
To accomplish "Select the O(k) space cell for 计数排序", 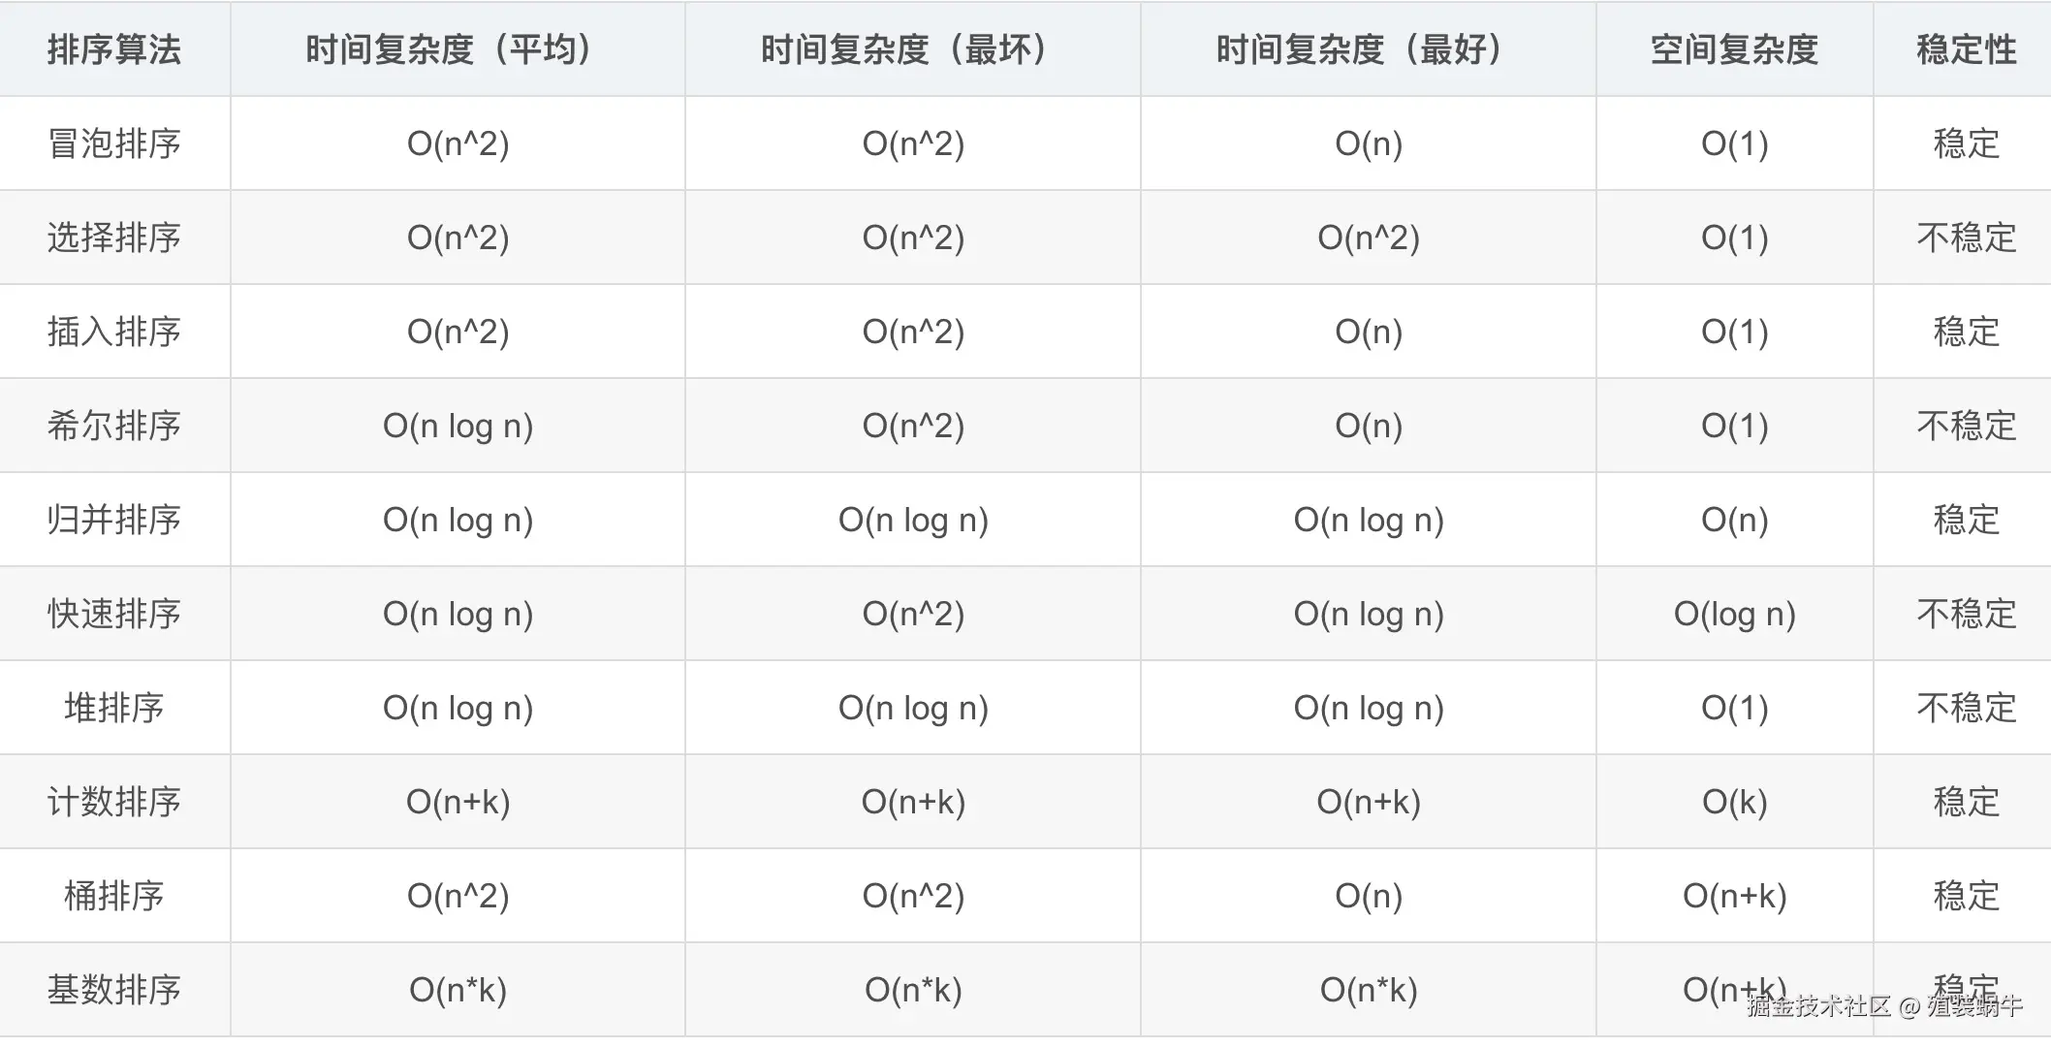I will pos(1735,802).
